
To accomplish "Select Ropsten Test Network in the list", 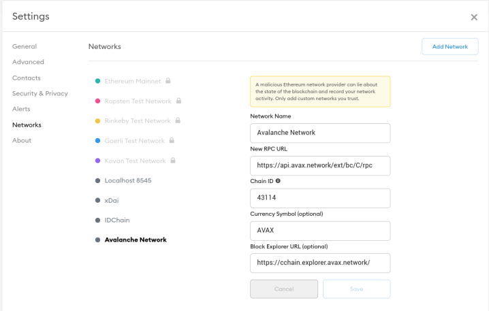I will click(x=138, y=101).
